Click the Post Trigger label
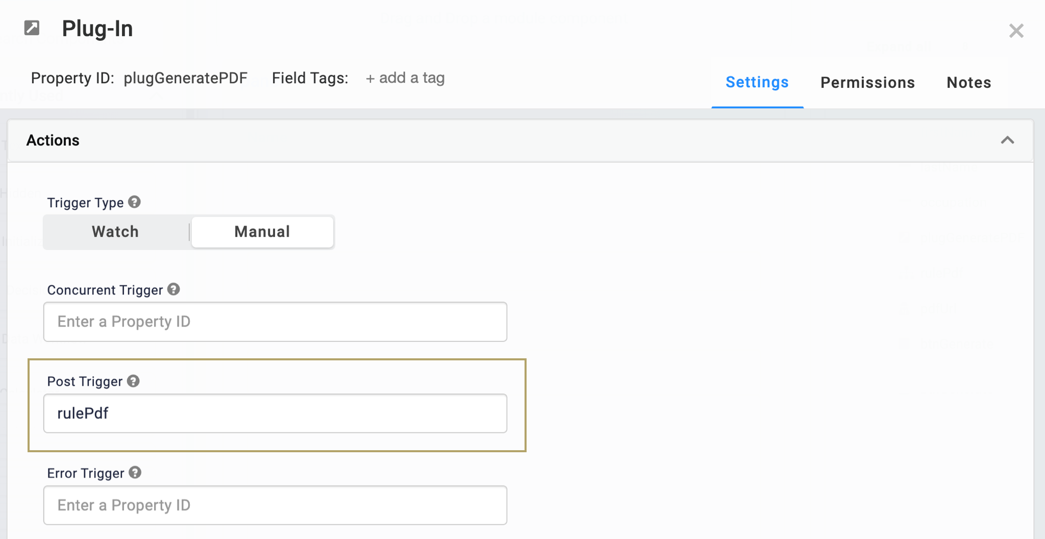The image size is (1045, 539). click(x=85, y=381)
